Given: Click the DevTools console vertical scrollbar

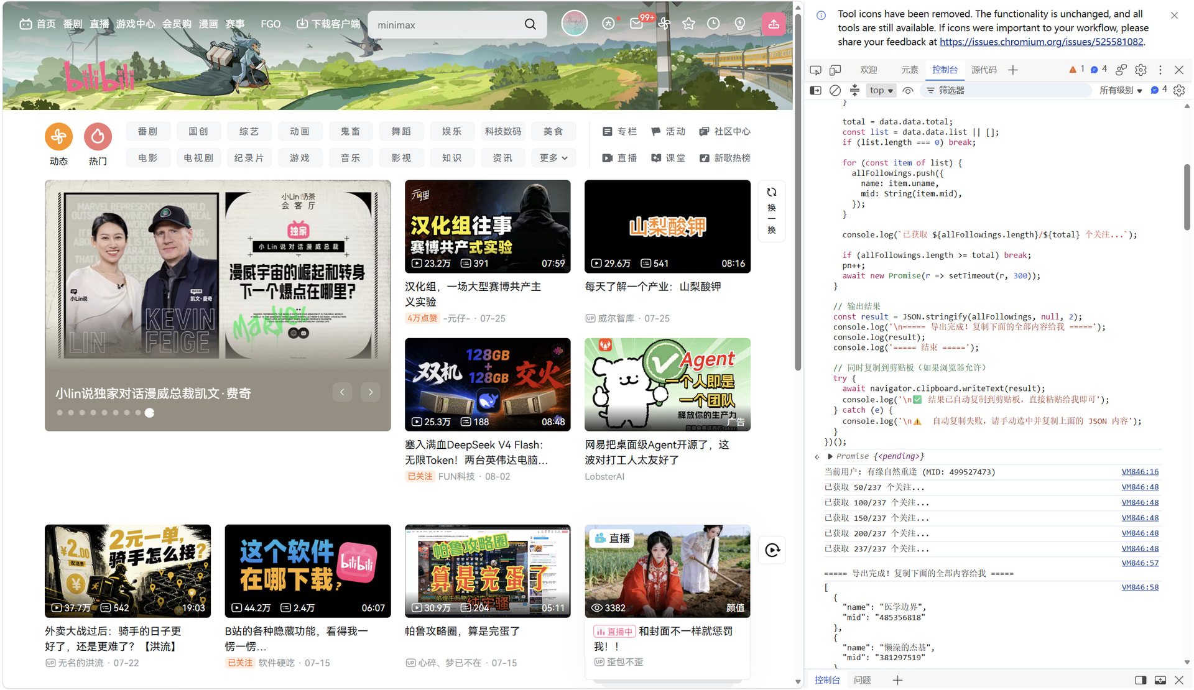Looking at the screenshot, I should [1187, 196].
